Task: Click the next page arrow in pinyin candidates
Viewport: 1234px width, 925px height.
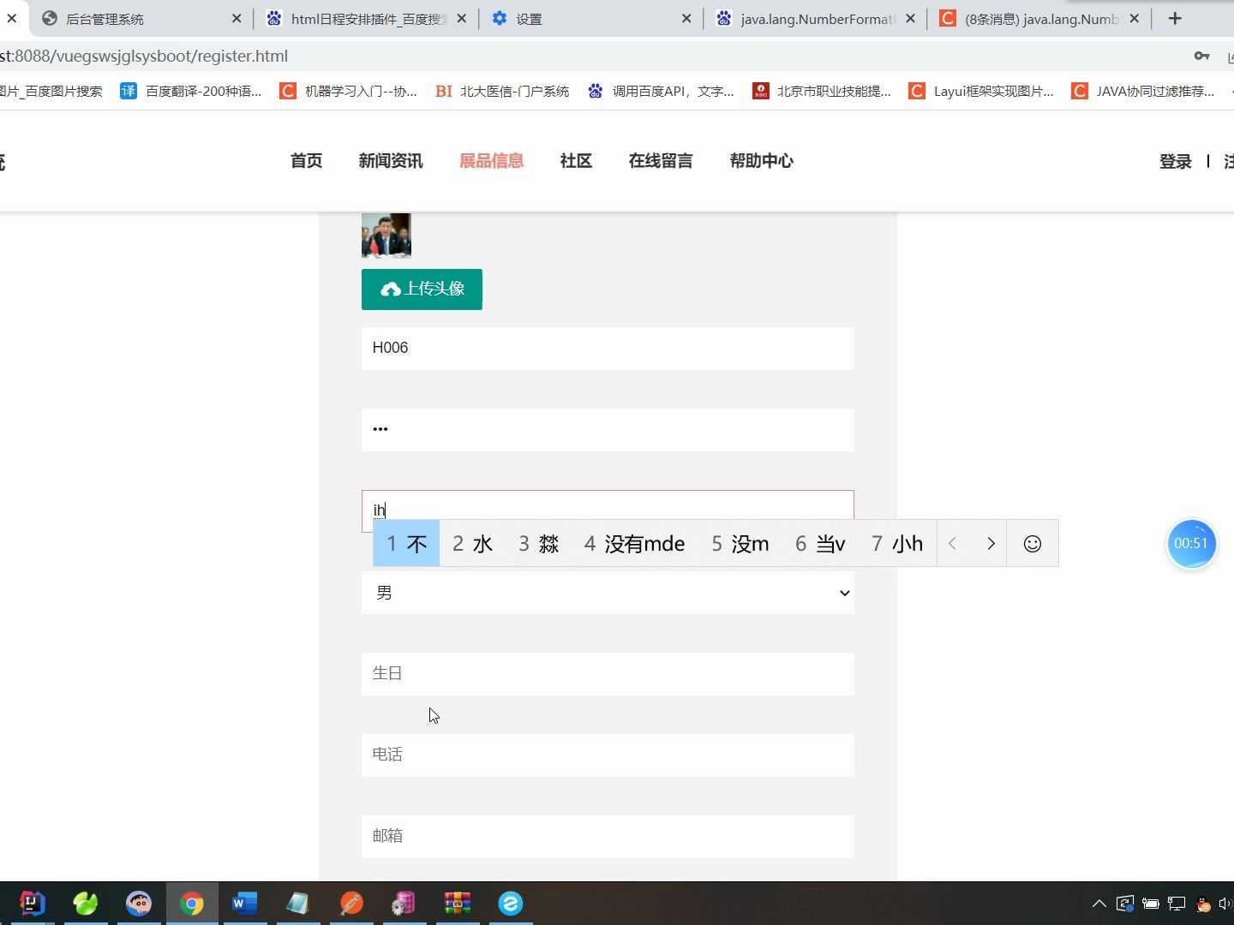Action: [x=991, y=543]
